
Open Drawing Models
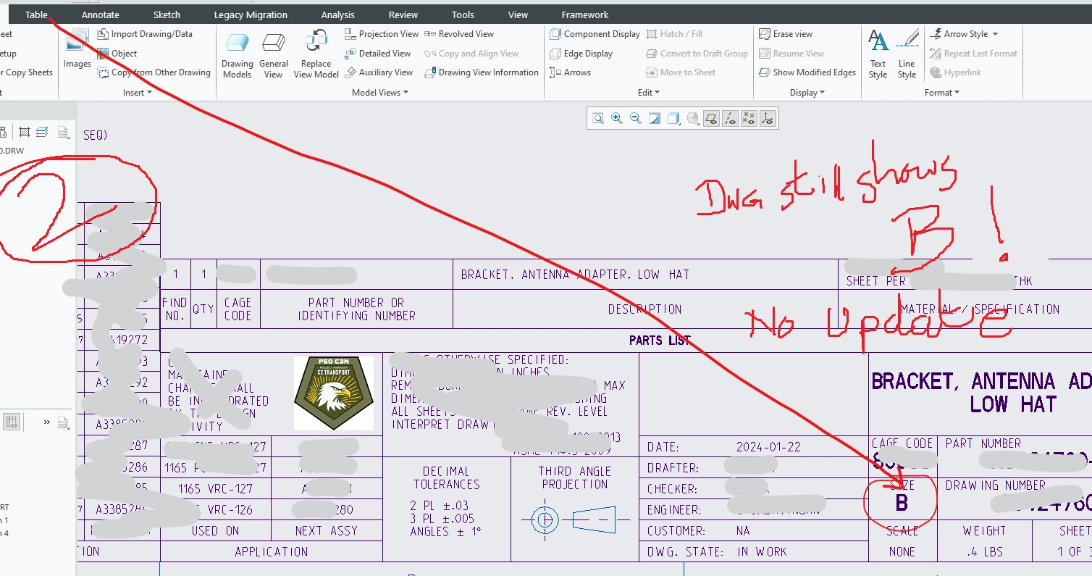click(x=238, y=55)
